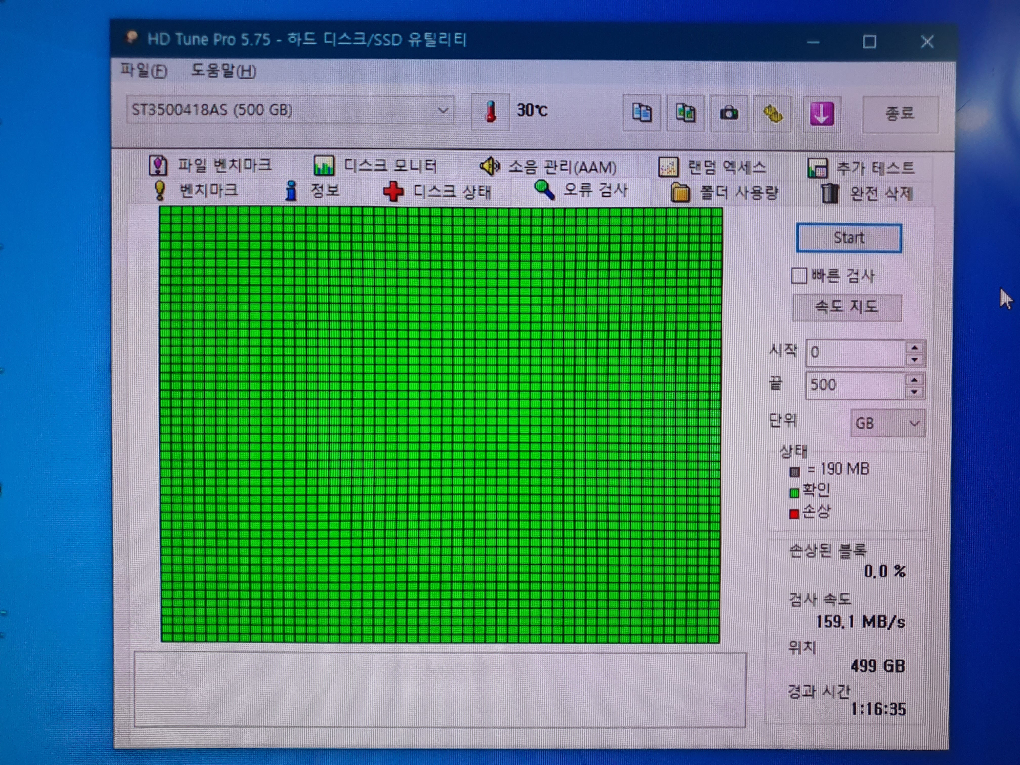Open the options gear icon

[x=772, y=114]
